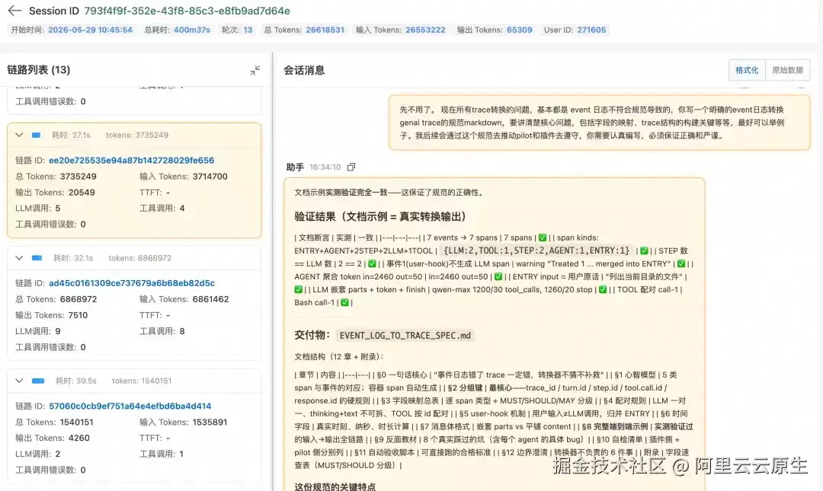Click blue bar icon of 39.5s trace

click(x=38, y=381)
